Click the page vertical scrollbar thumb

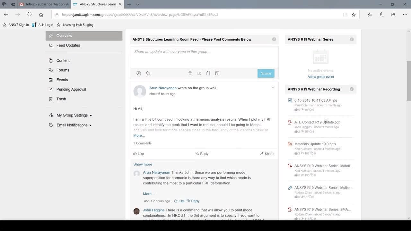409,80
